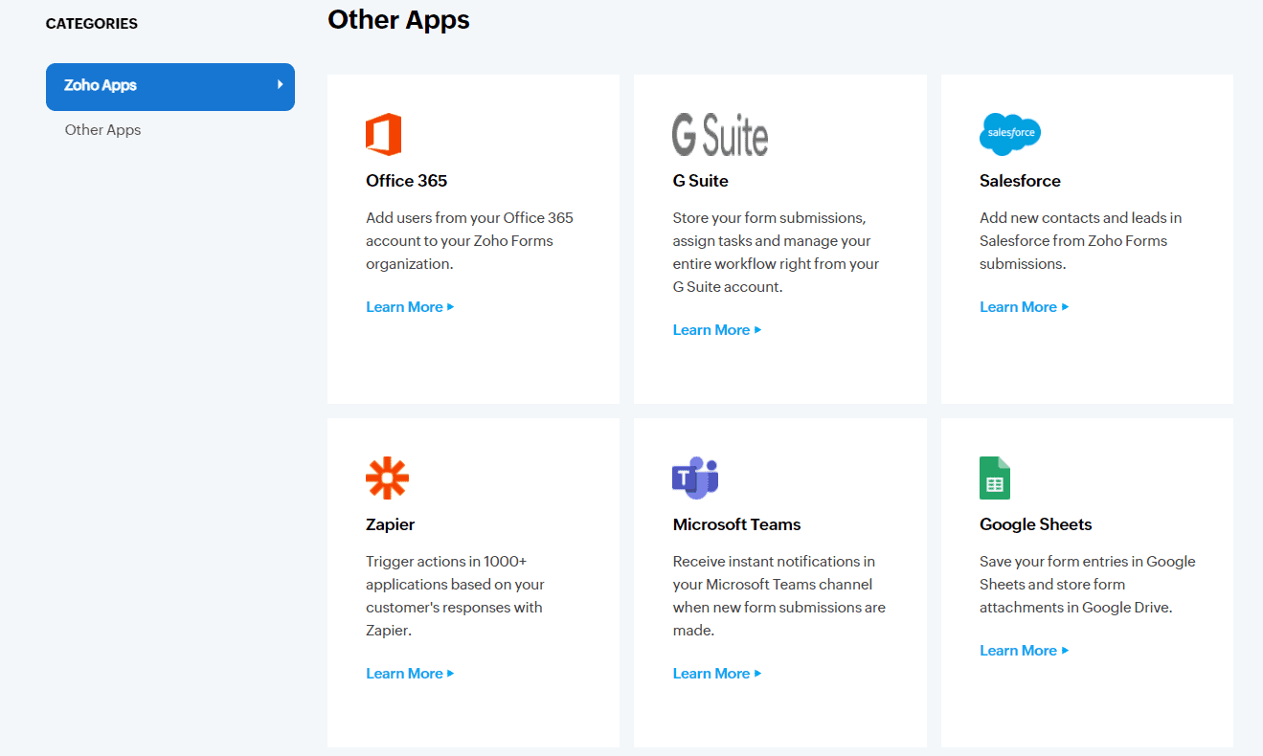This screenshot has width=1263, height=756.
Task: Click the 'Add users from your Office 365' description
Action: point(469,241)
